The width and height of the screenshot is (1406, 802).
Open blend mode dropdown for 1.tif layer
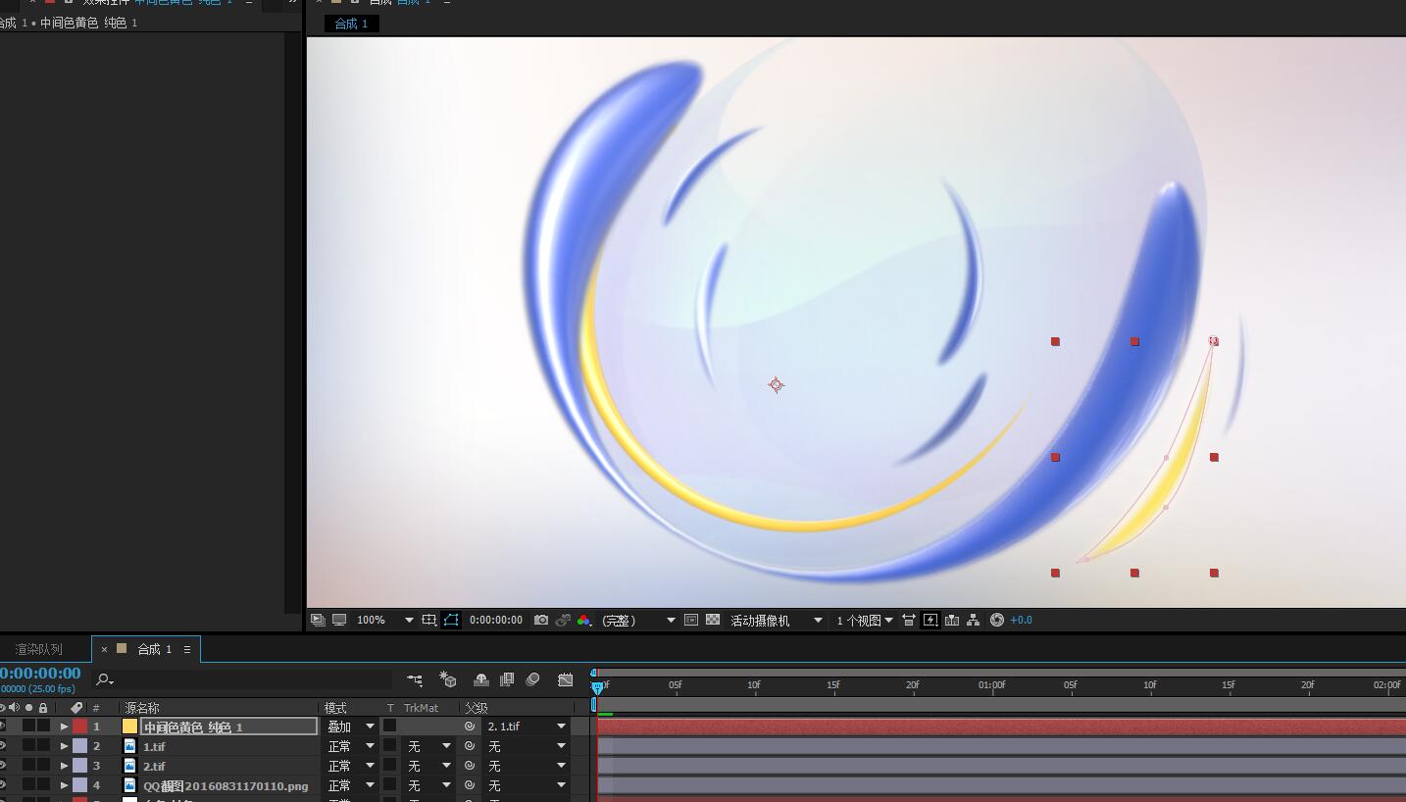(350, 746)
